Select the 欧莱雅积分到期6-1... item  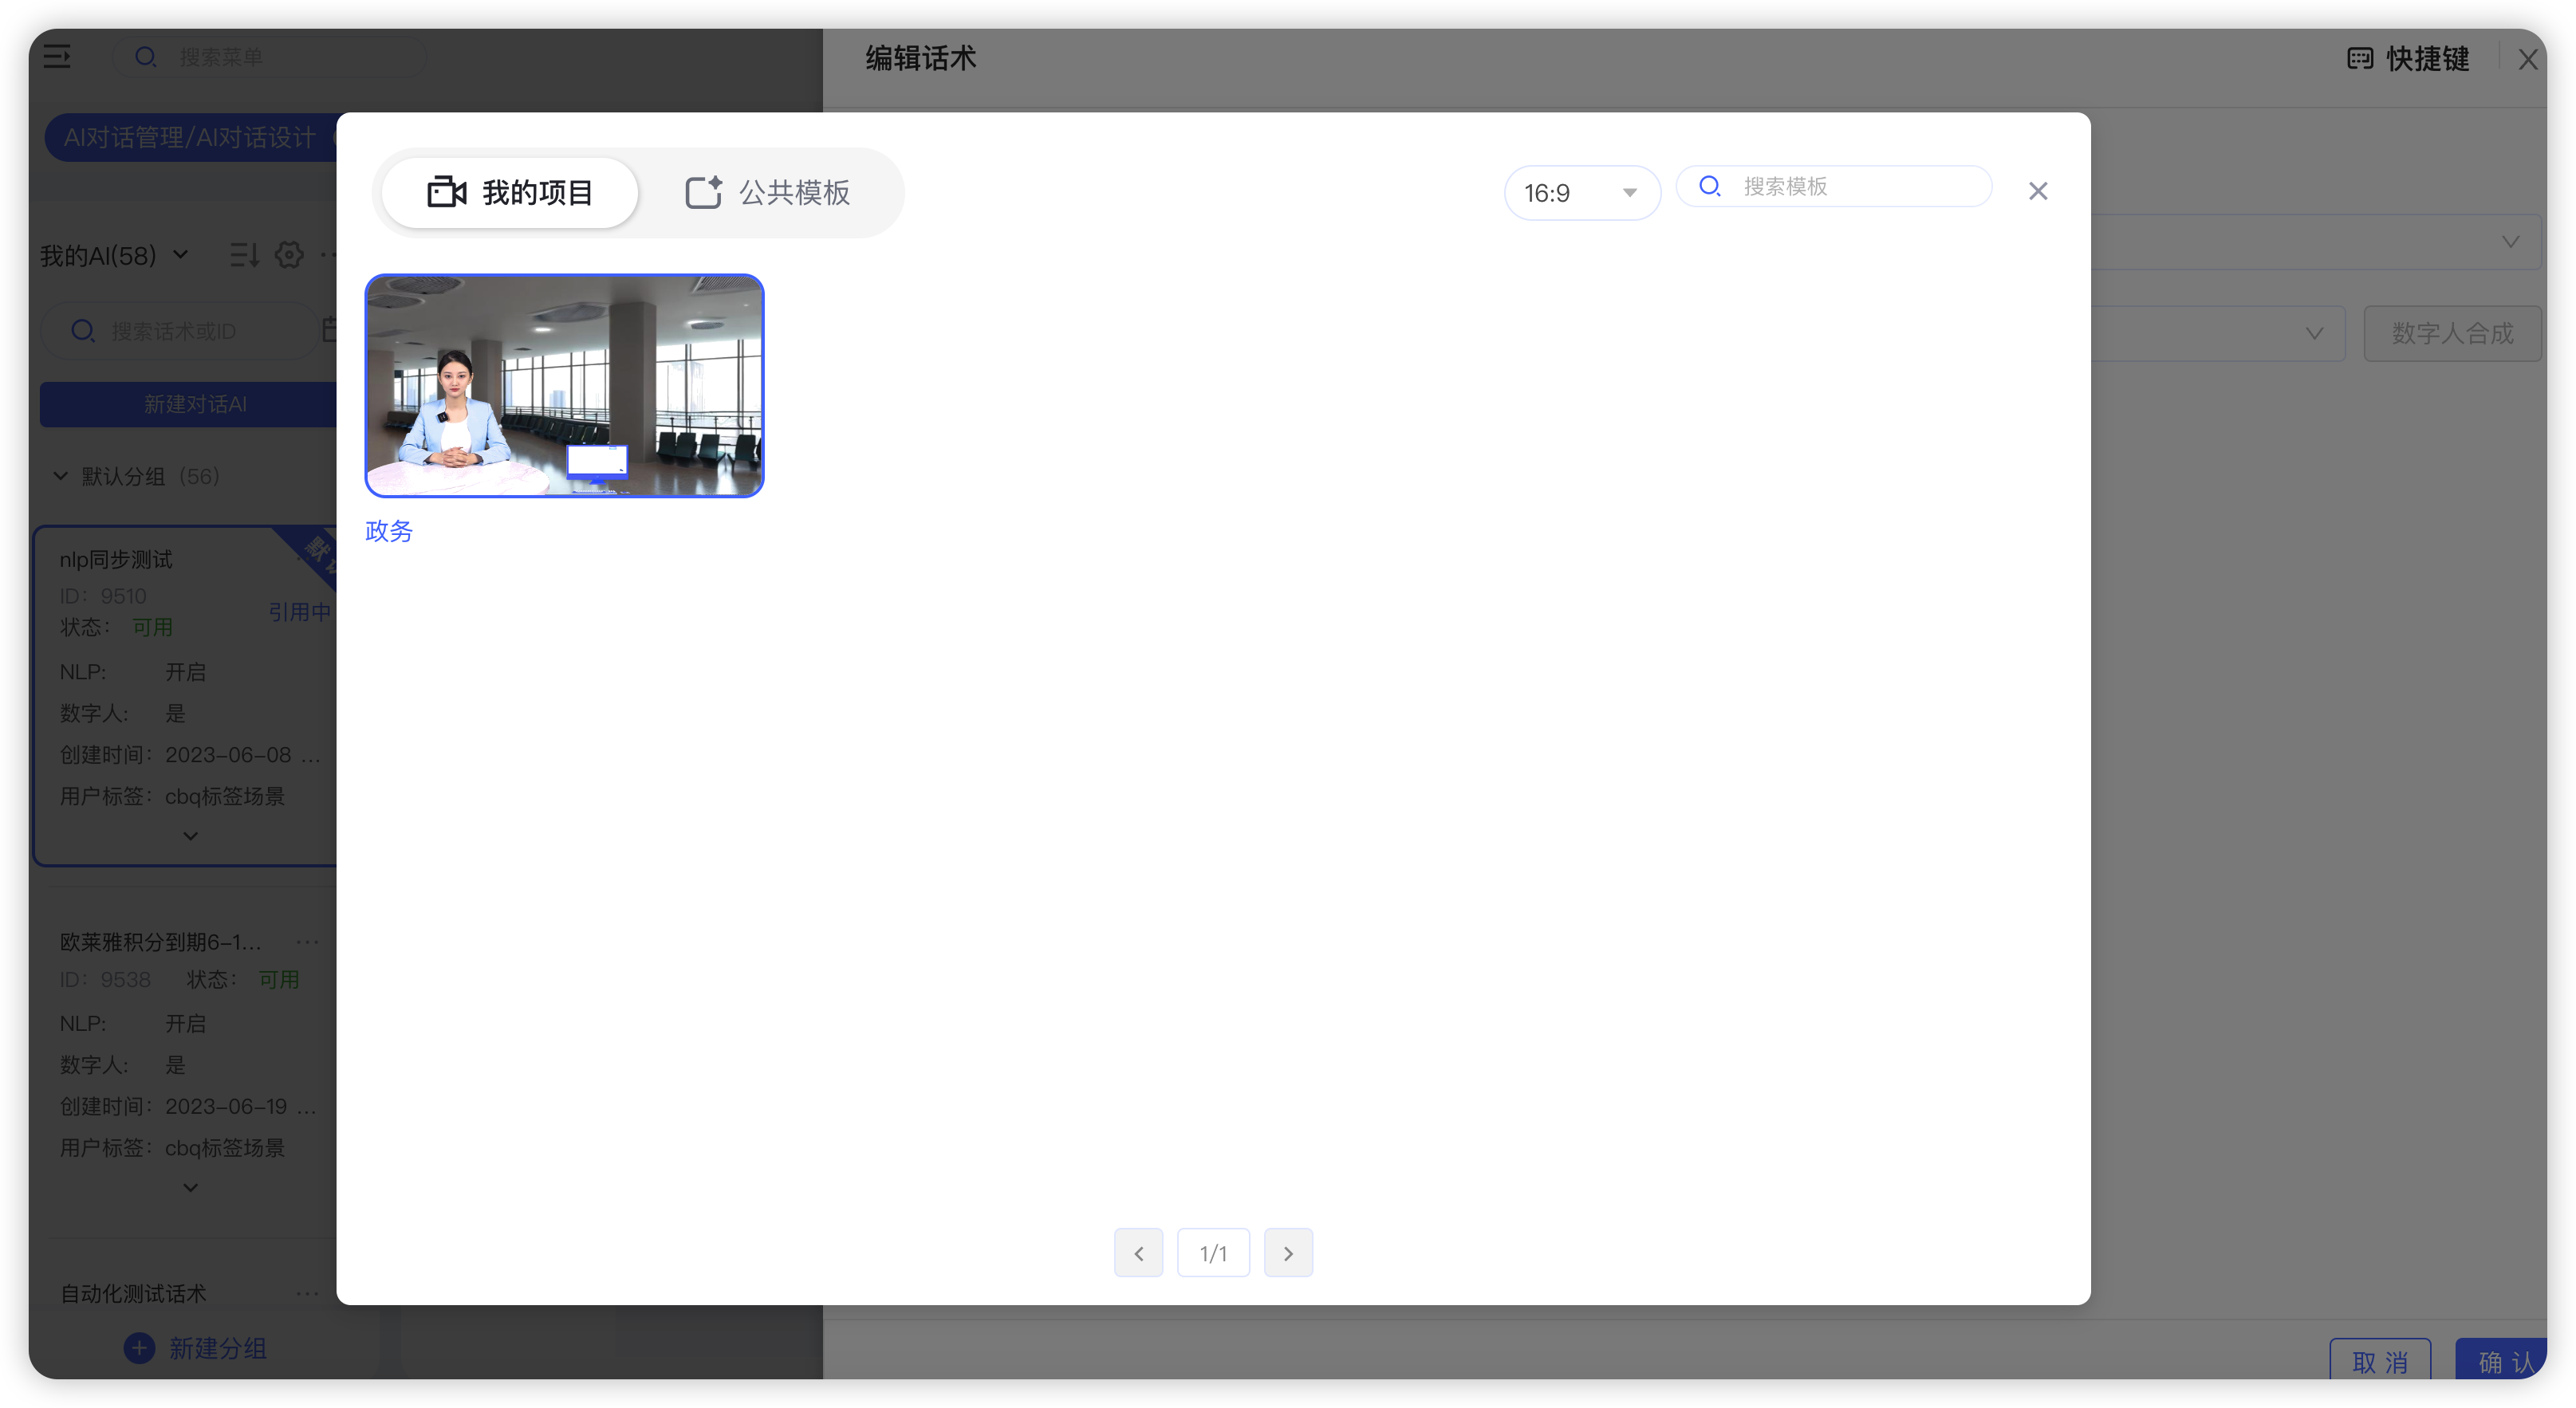160,942
